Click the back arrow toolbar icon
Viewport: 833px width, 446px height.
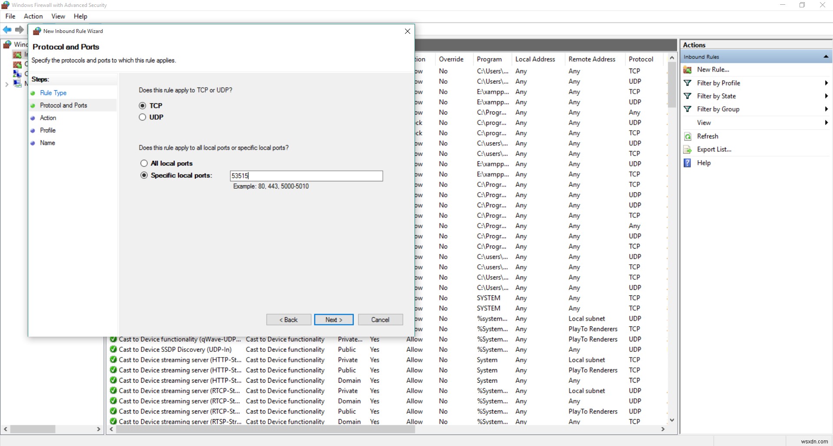[7, 30]
